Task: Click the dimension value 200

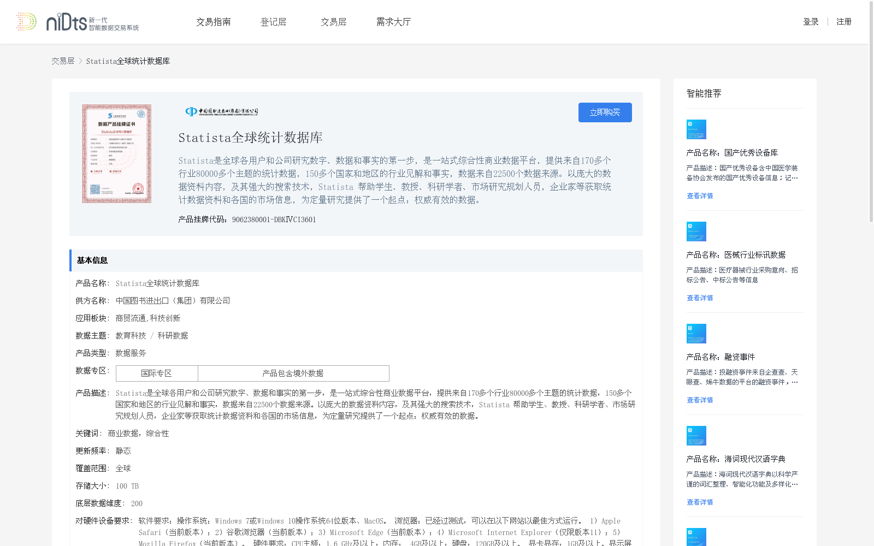Action: (x=137, y=503)
